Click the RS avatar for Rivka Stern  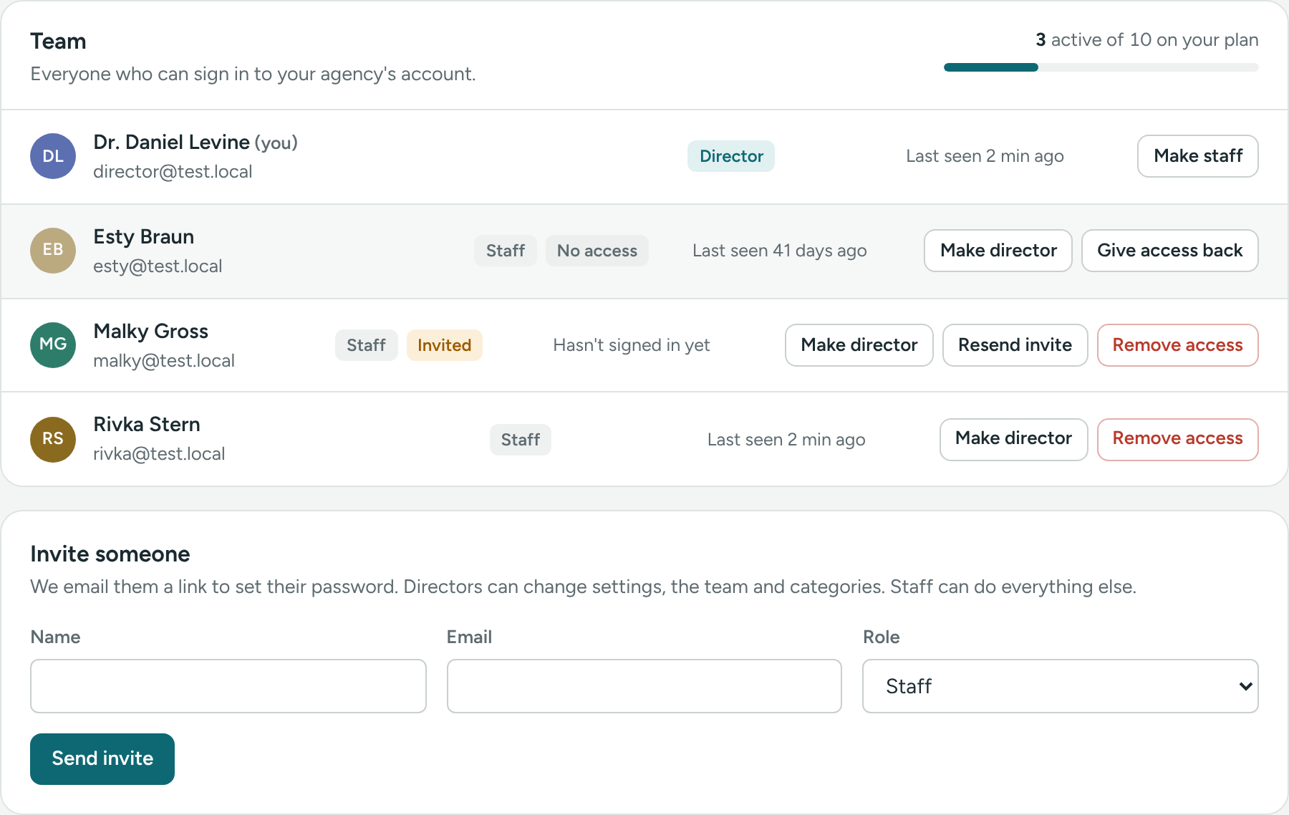(53, 439)
